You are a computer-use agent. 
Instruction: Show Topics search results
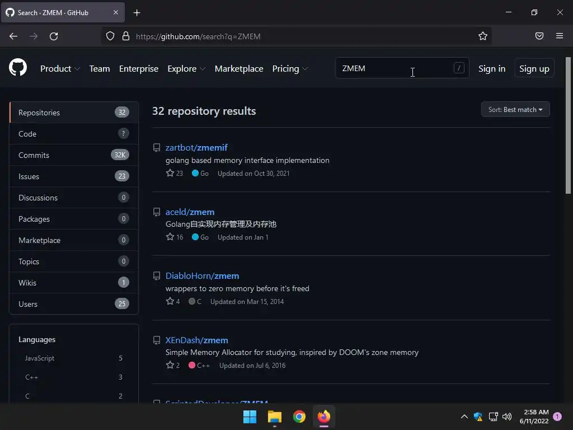coord(74,261)
